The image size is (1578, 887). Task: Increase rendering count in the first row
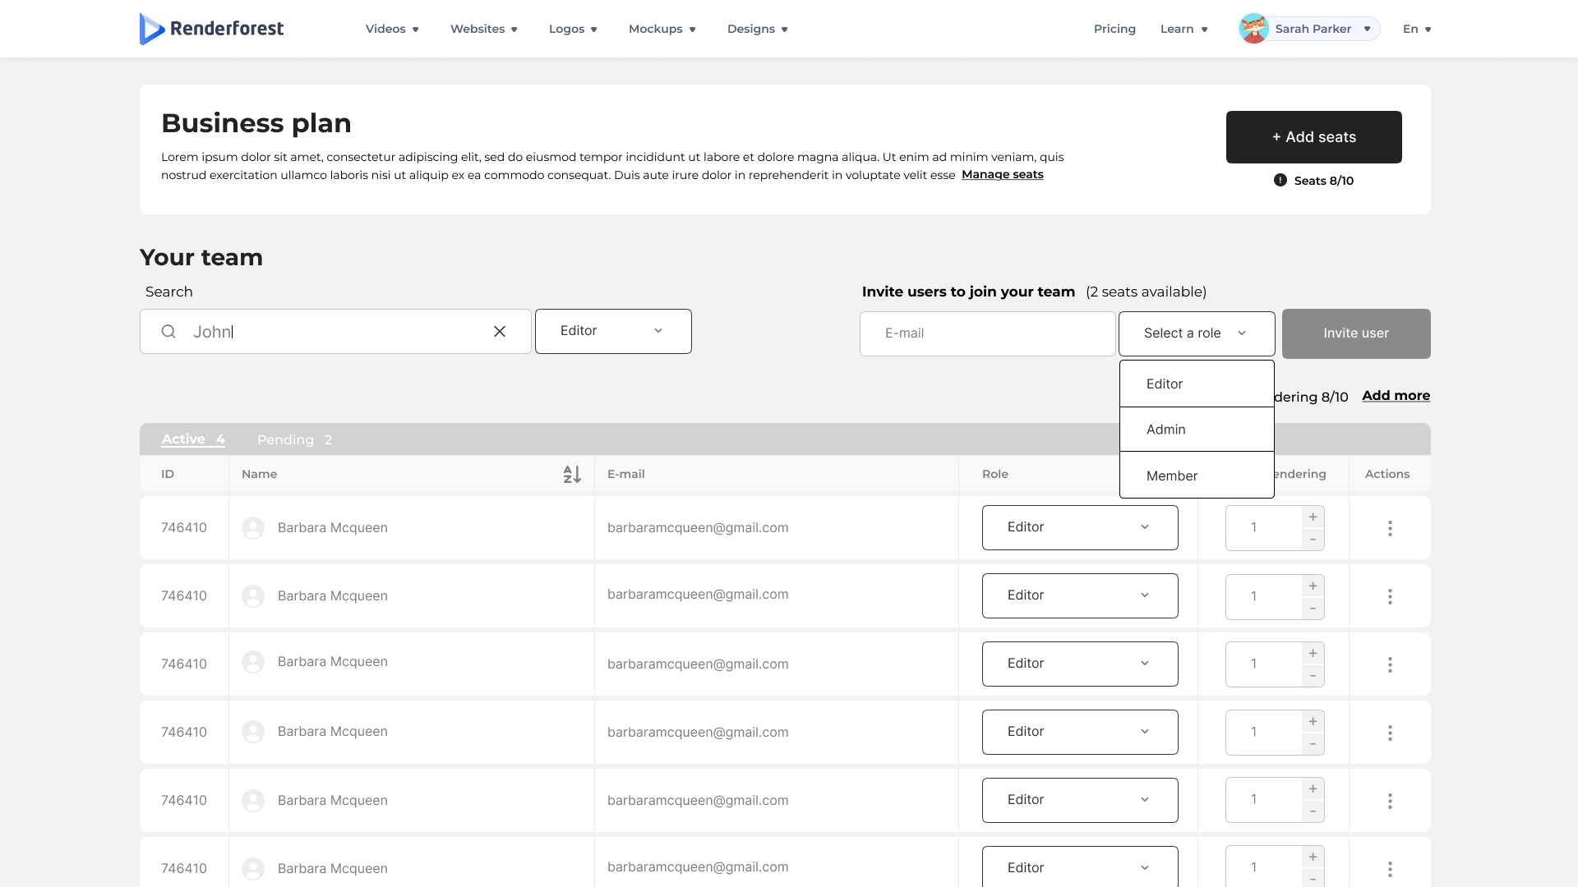(x=1313, y=517)
